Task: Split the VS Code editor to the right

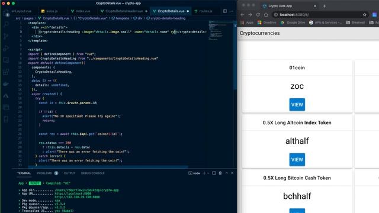Action: click(225, 11)
